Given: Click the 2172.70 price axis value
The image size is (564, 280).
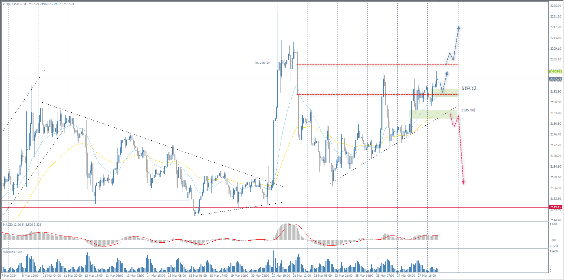Looking at the screenshot, I should tap(556, 145).
